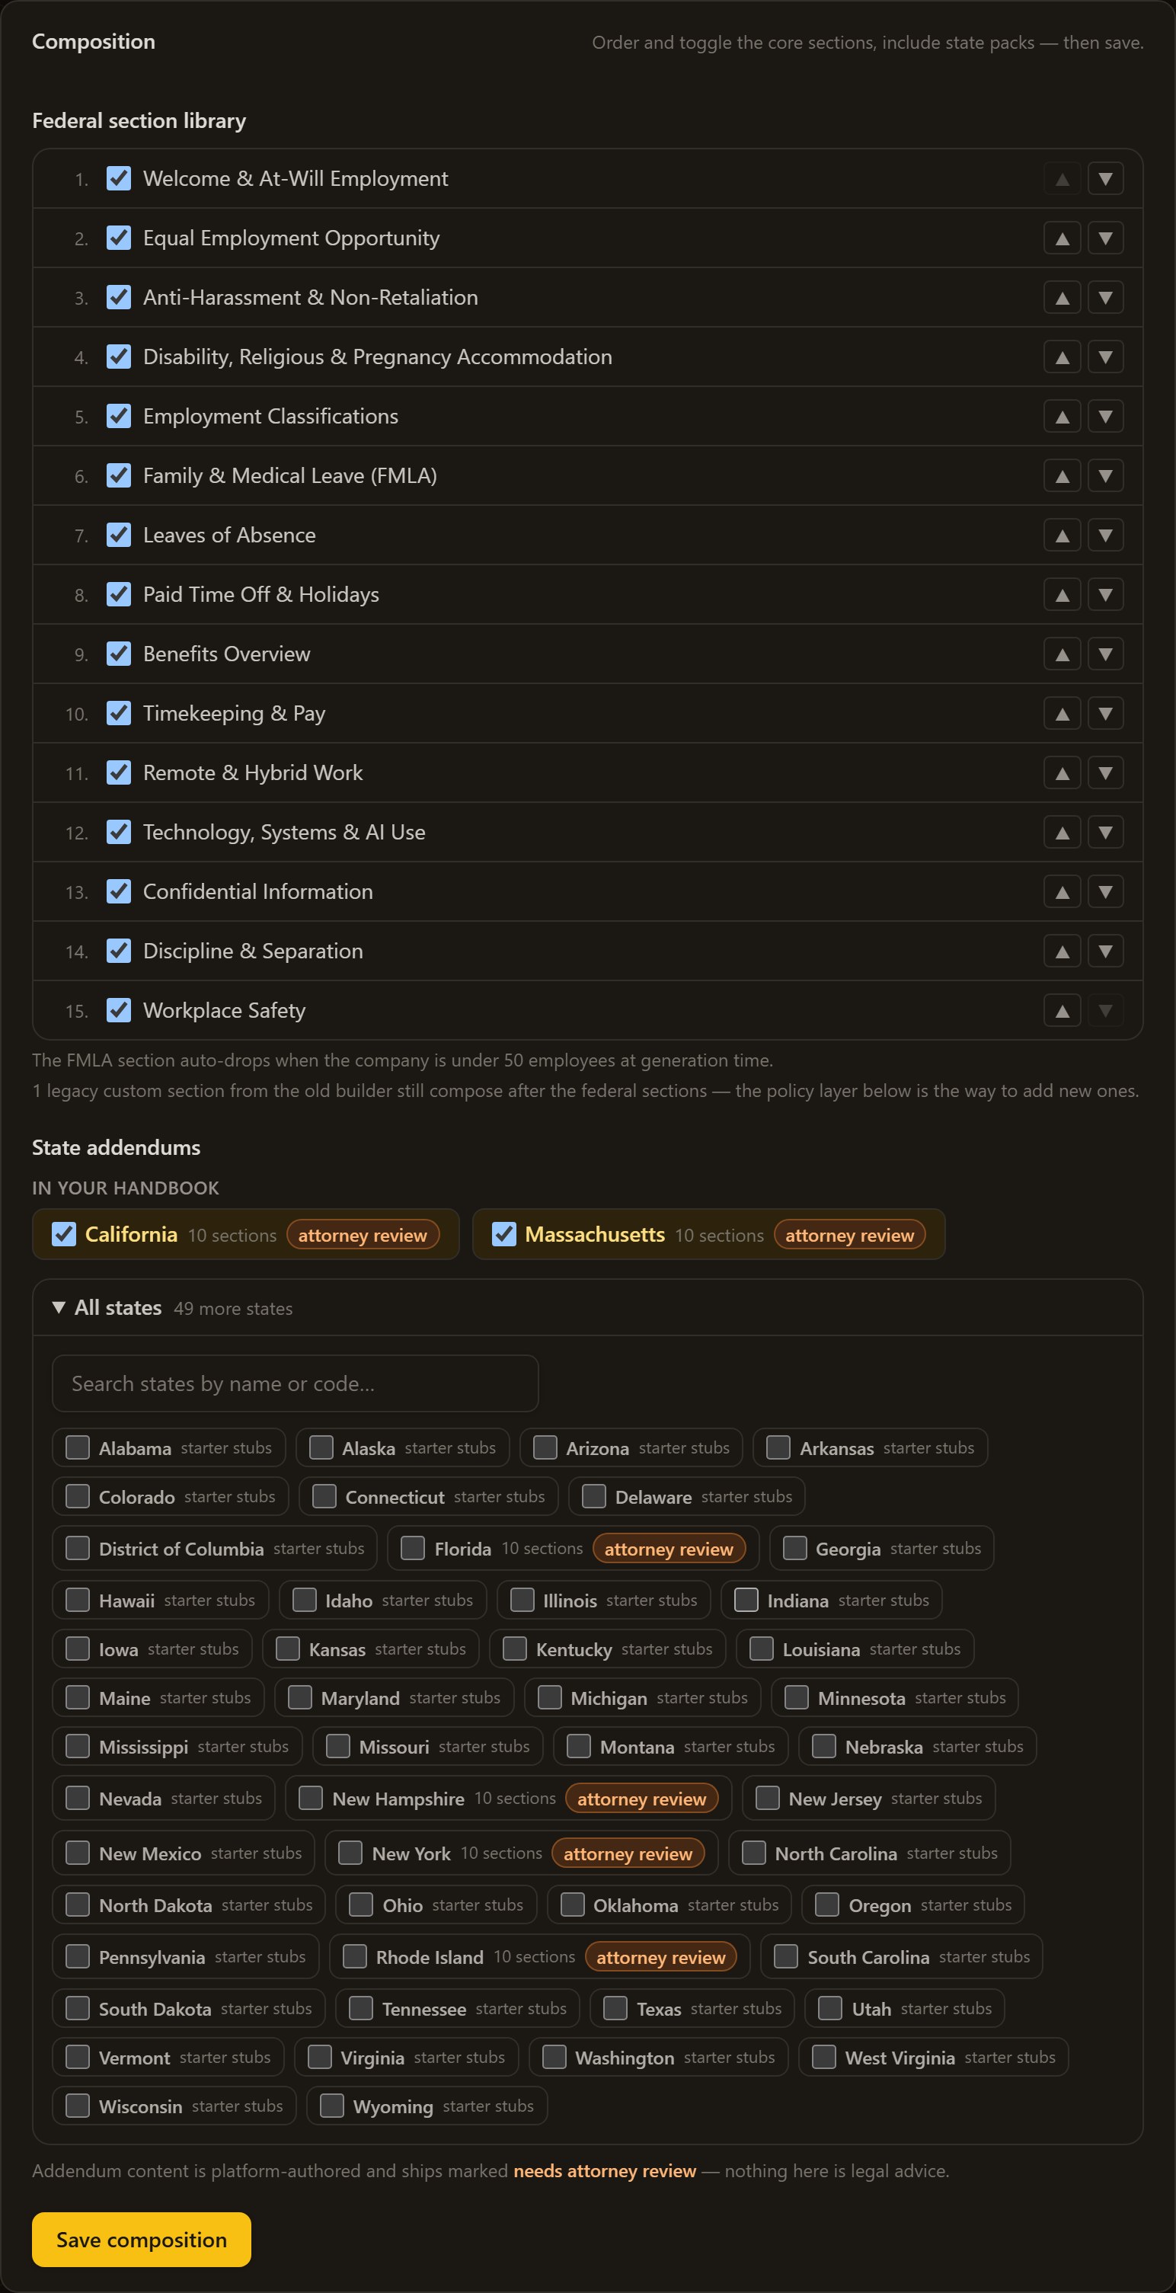Viewport: 1176px width, 2293px height.
Task: Move Timekeeping & Pay section up
Action: pos(1062,713)
